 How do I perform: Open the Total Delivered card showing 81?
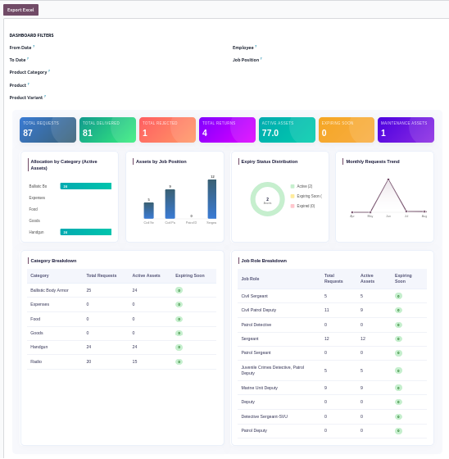[107, 130]
